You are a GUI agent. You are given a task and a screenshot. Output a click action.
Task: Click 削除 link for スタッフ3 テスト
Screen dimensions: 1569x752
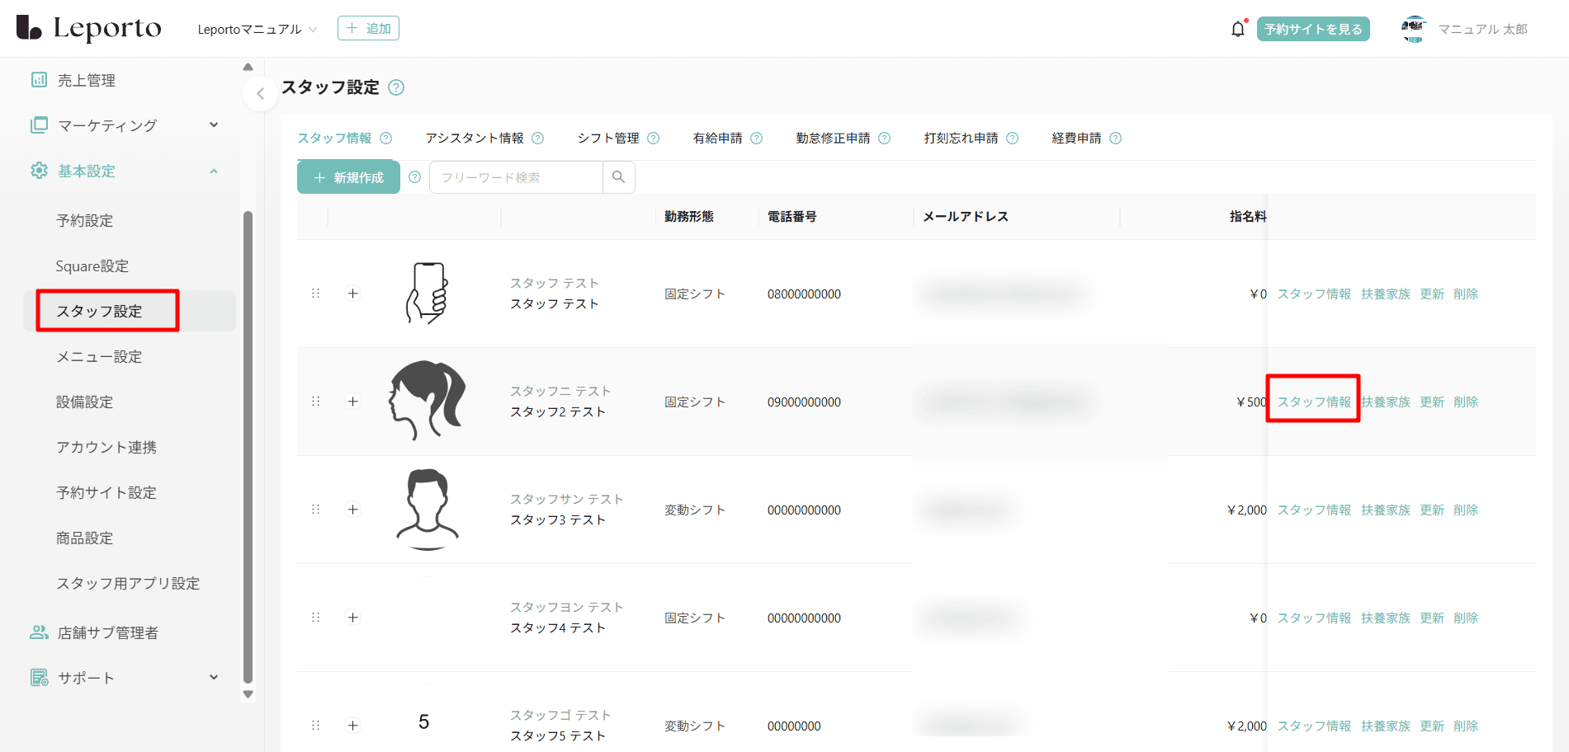[x=1465, y=510]
